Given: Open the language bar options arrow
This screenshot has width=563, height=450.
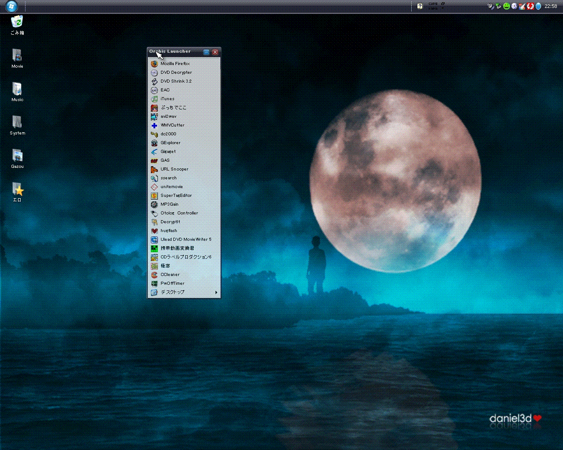Looking at the screenshot, I should point(443,8).
